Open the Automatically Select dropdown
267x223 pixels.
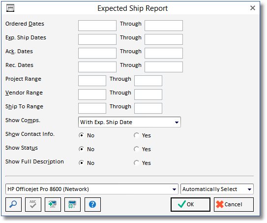[217, 189]
